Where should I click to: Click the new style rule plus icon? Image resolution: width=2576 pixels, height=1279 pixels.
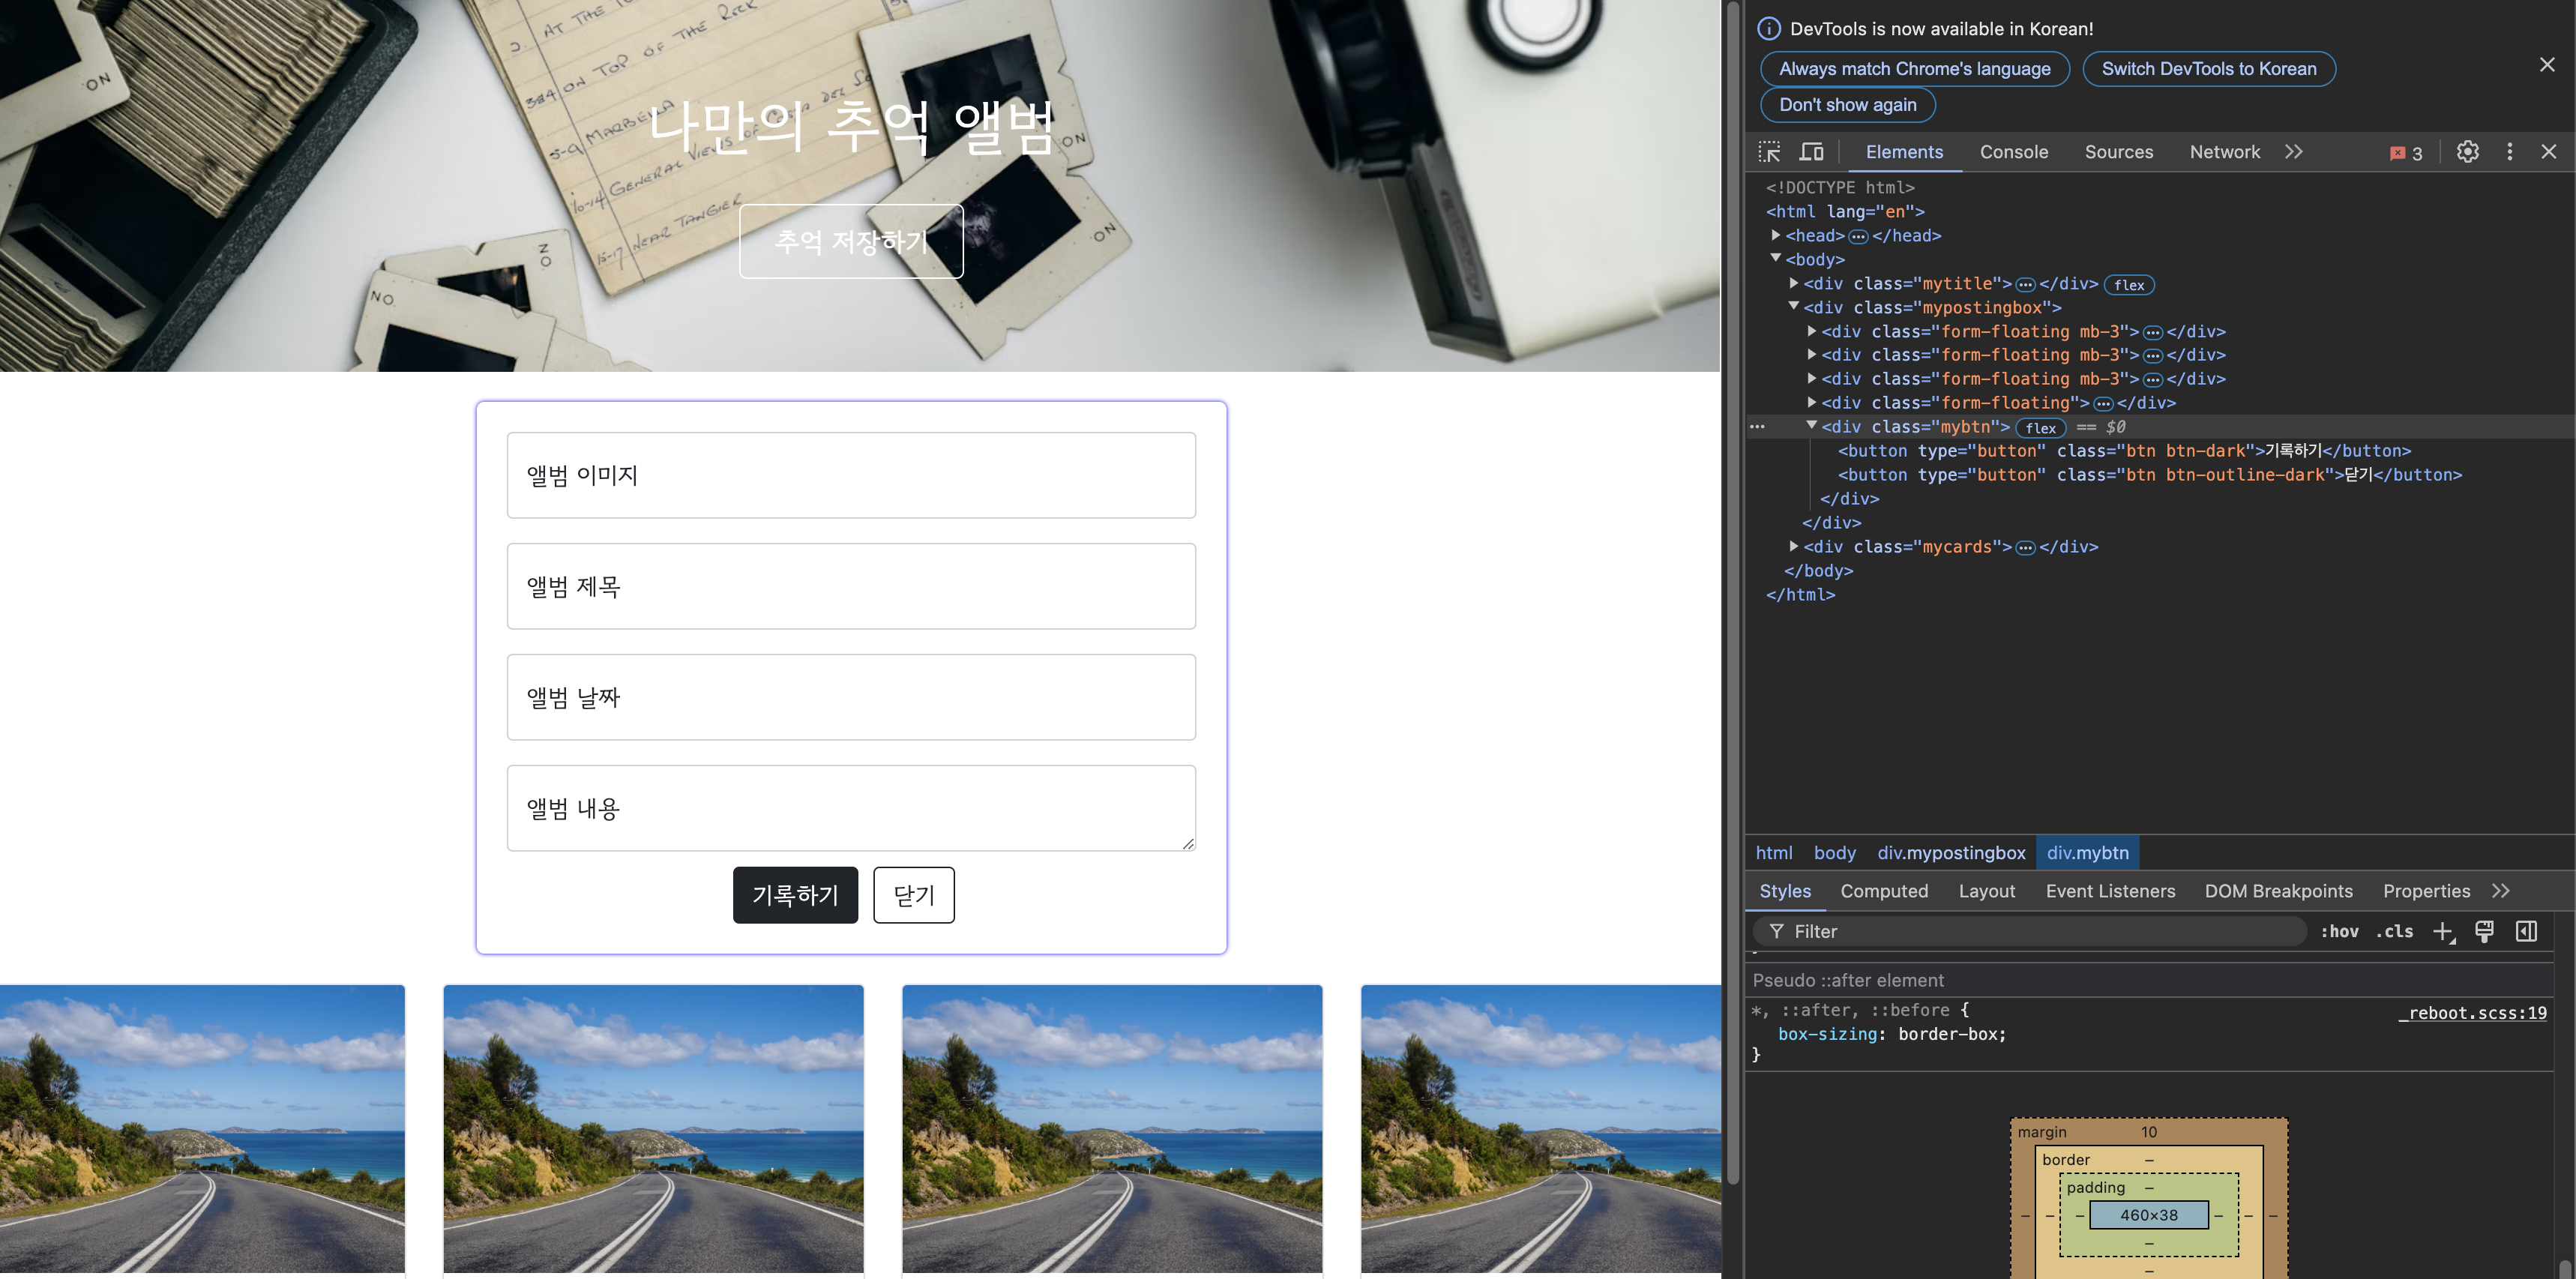2443,931
